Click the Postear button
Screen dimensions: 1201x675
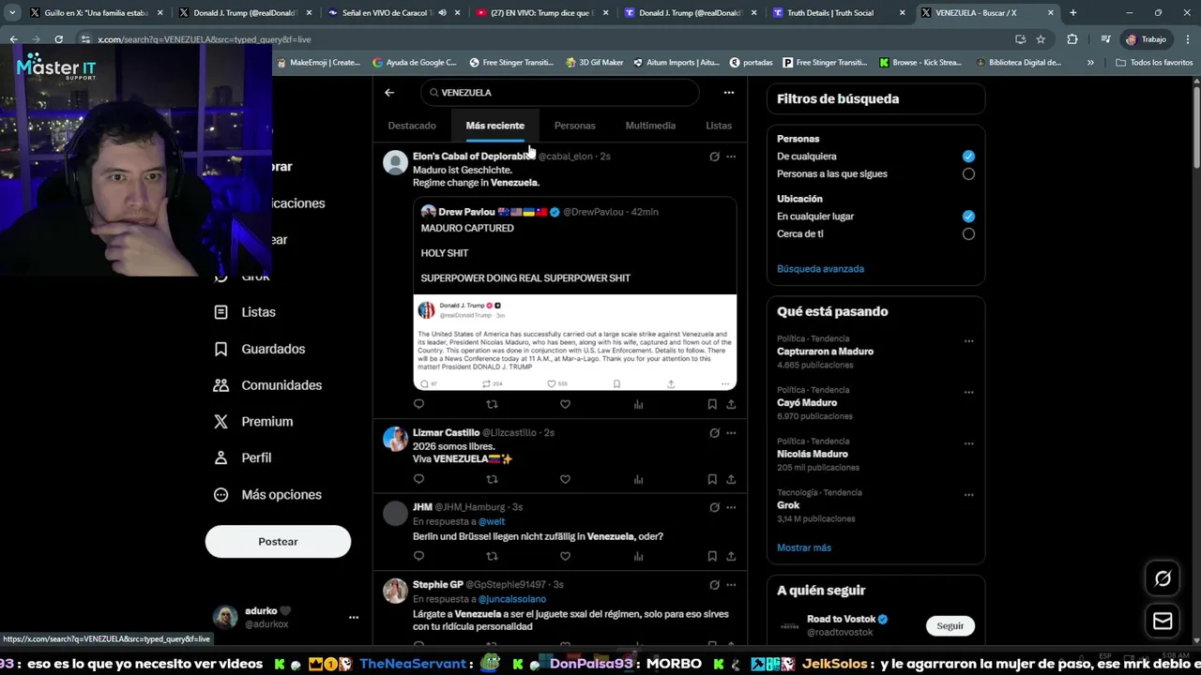278,542
